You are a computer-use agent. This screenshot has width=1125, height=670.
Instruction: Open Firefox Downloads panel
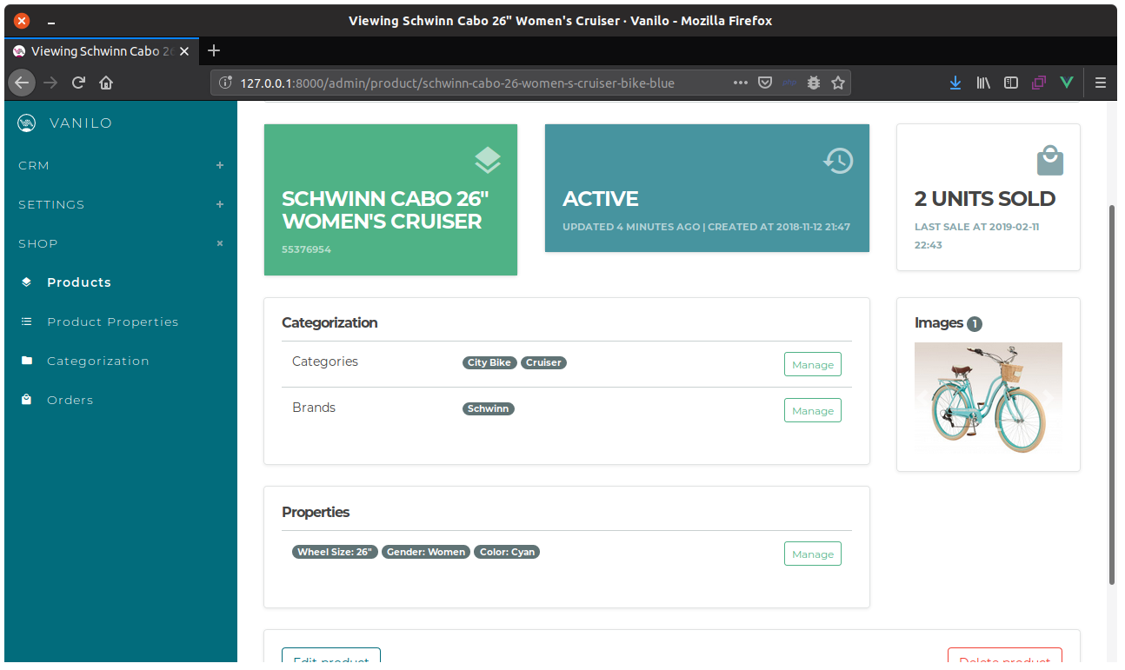pyautogui.click(x=955, y=83)
